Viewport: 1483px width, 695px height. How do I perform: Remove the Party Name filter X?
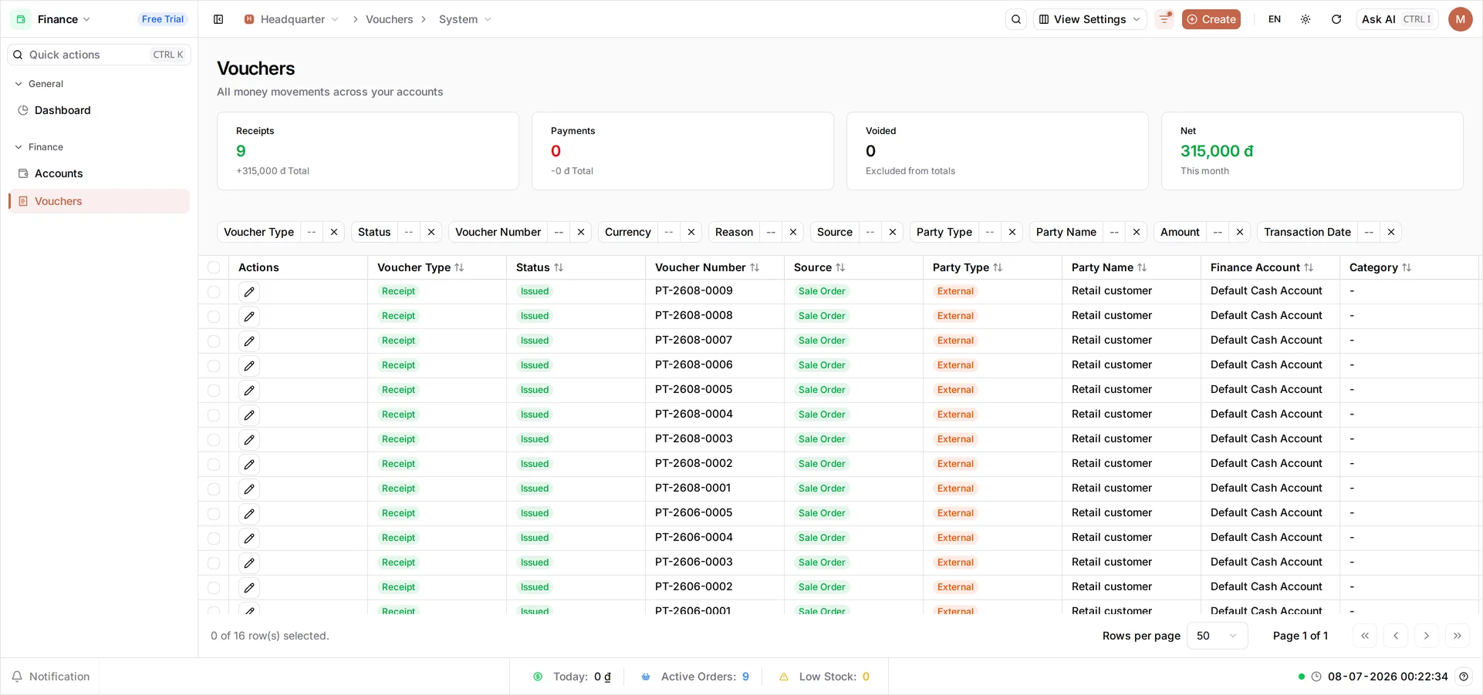click(x=1137, y=232)
